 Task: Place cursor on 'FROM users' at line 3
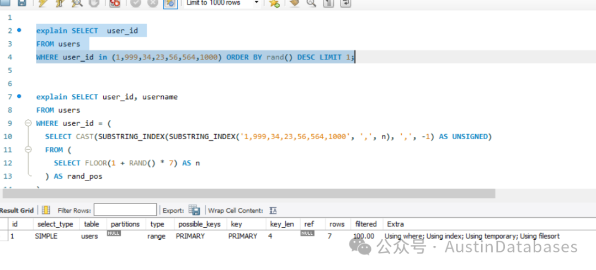pyautogui.click(x=58, y=44)
